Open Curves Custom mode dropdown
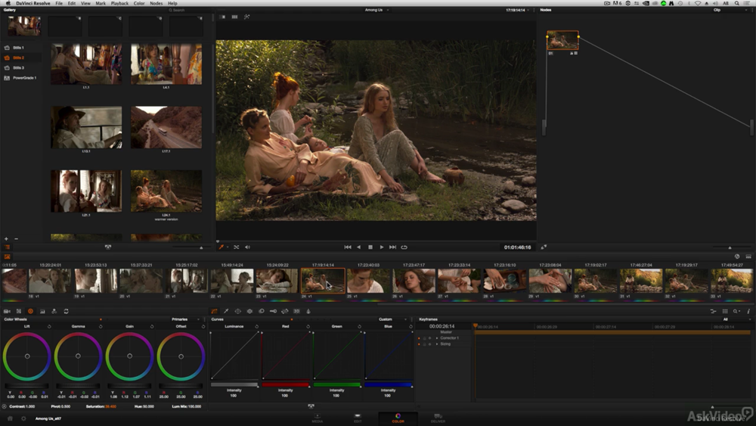This screenshot has width=756, height=426. coord(392,319)
